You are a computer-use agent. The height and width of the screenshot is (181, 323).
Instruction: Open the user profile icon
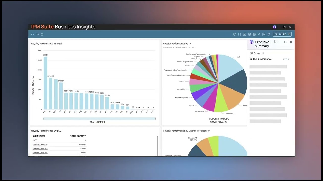click(x=290, y=27)
